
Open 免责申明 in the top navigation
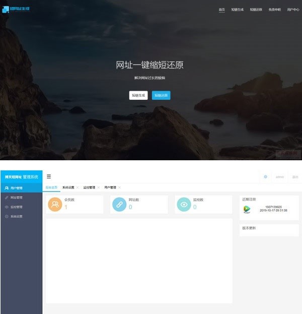[x=274, y=10]
